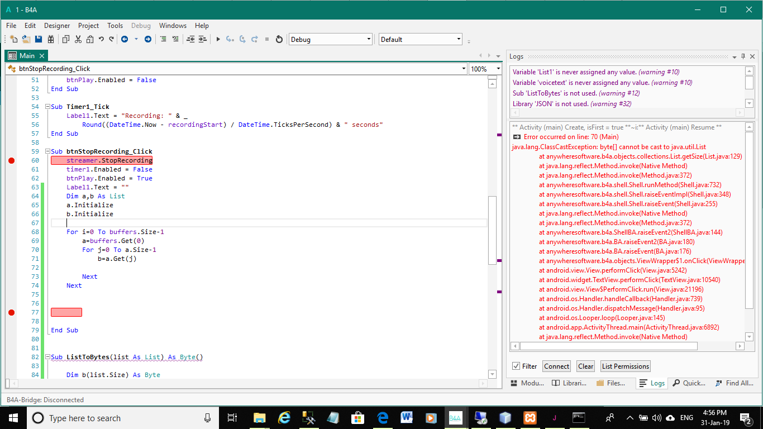Click the Undo arrow icon
763x429 pixels.
tap(101, 39)
